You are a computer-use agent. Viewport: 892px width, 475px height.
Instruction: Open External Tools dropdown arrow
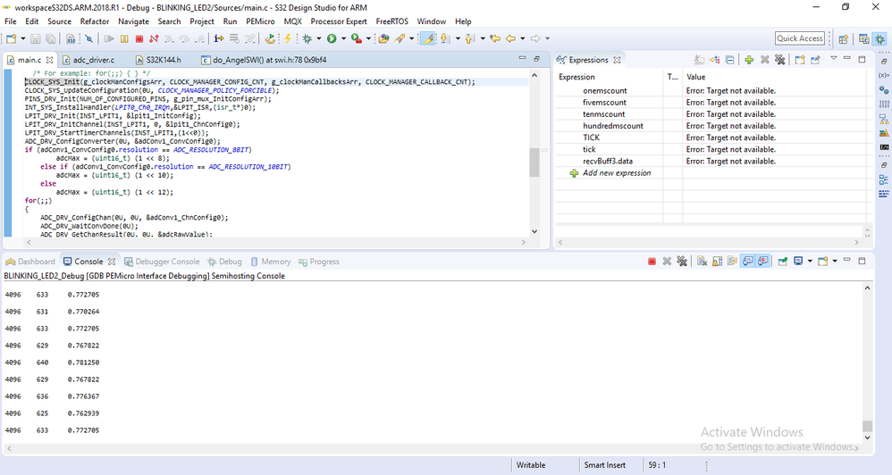click(368, 38)
